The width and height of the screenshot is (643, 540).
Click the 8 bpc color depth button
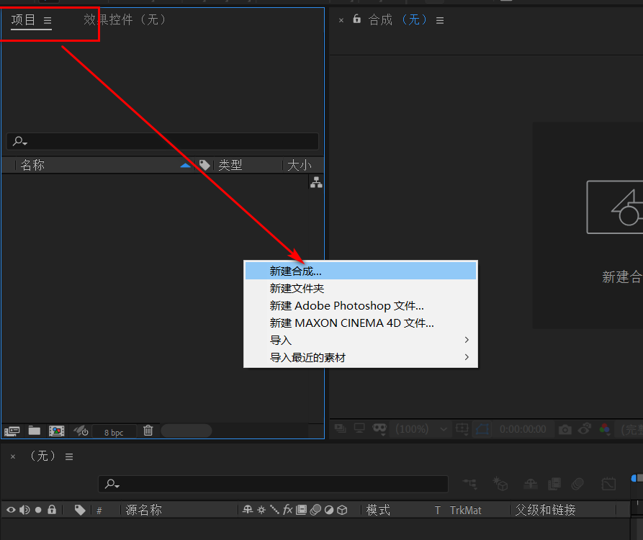point(114,433)
